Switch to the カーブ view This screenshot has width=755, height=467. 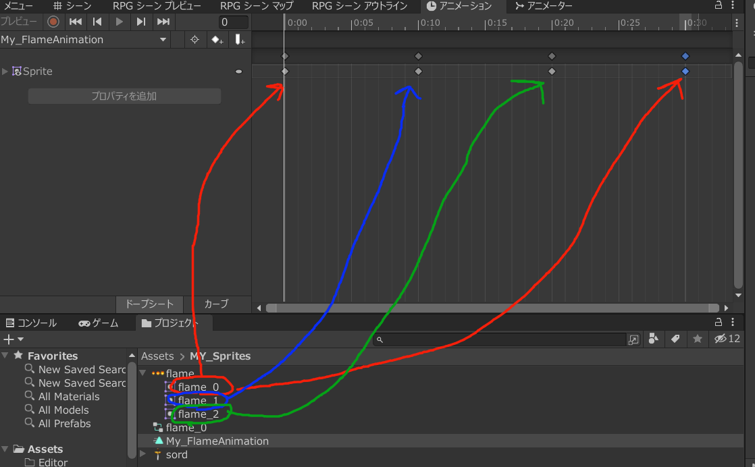tap(216, 304)
